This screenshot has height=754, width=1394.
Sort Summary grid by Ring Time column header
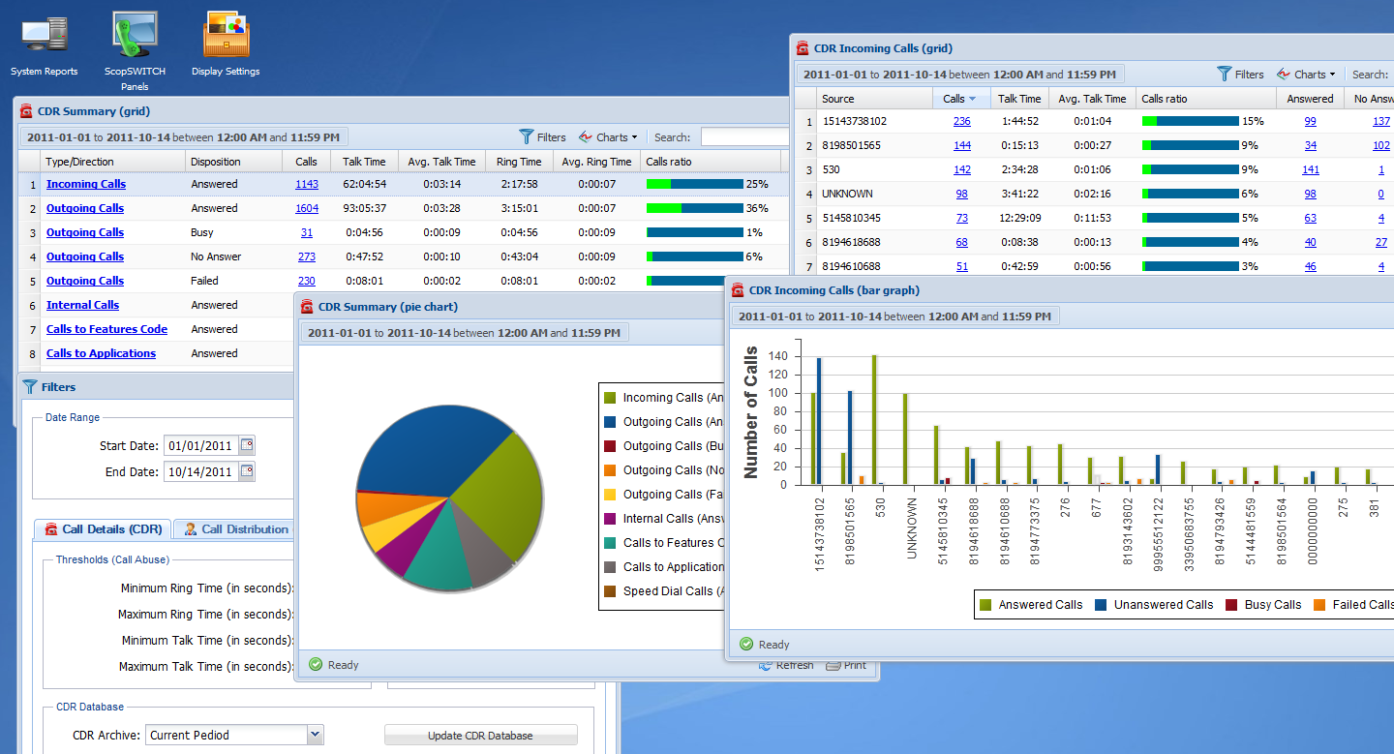click(519, 162)
